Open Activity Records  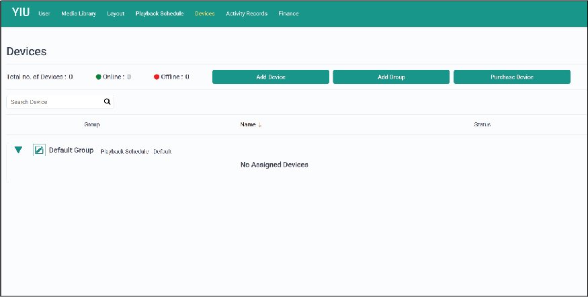tap(247, 13)
